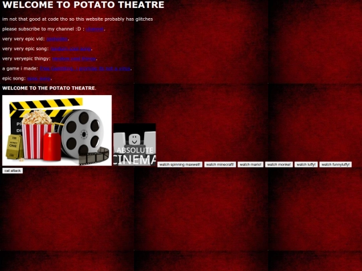Screen dimensions: 362x271
Task: Select the watch monke button
Action: 279,165
